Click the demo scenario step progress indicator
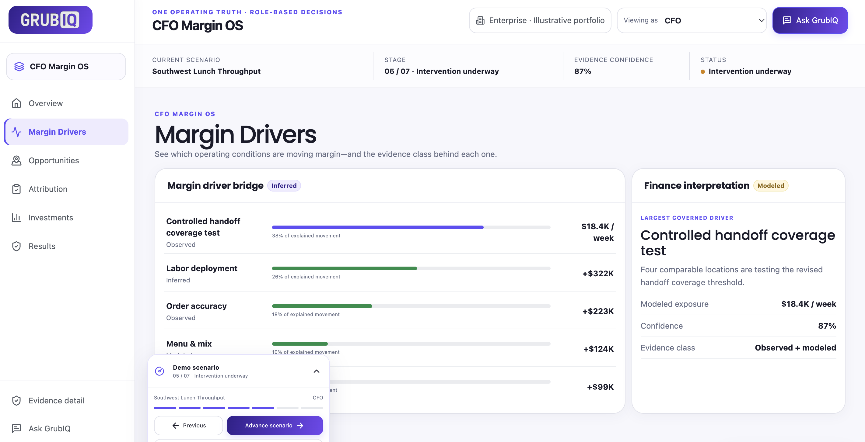Screen dimensions: 865x442 point(238,408)
